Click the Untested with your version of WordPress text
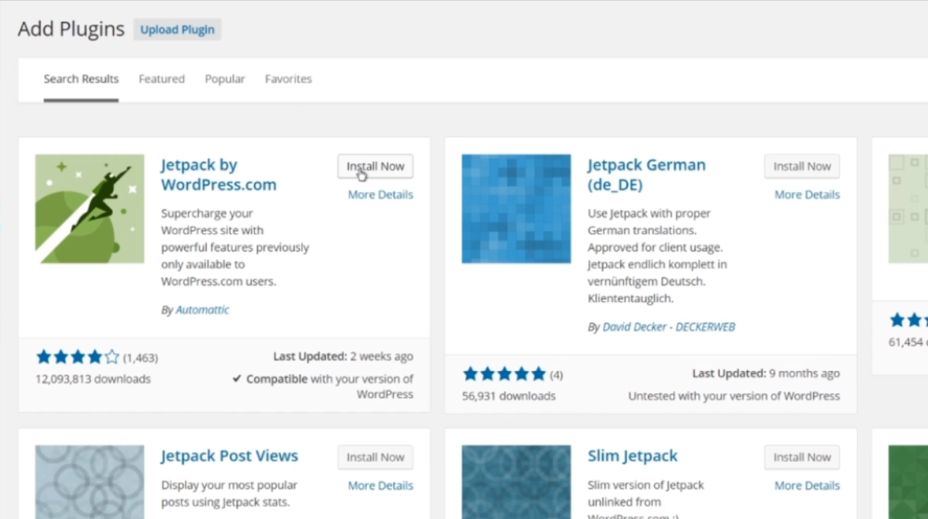 pos(734,396)
